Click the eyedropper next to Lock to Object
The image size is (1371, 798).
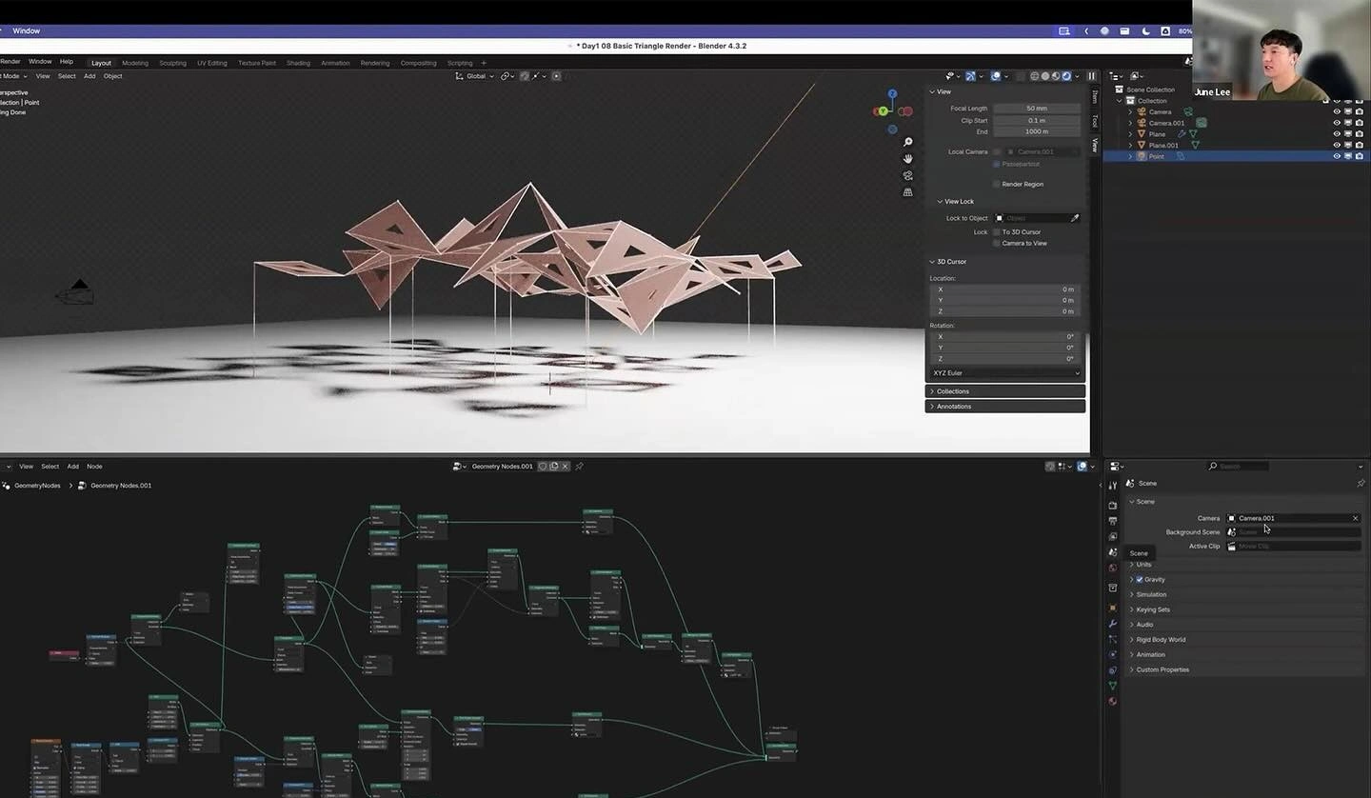click(x=1075, y=217)
